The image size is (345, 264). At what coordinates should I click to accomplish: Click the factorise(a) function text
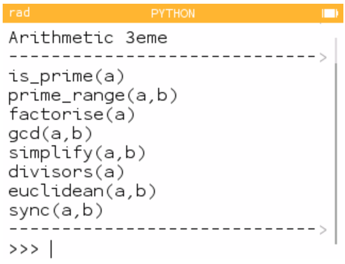72,114
